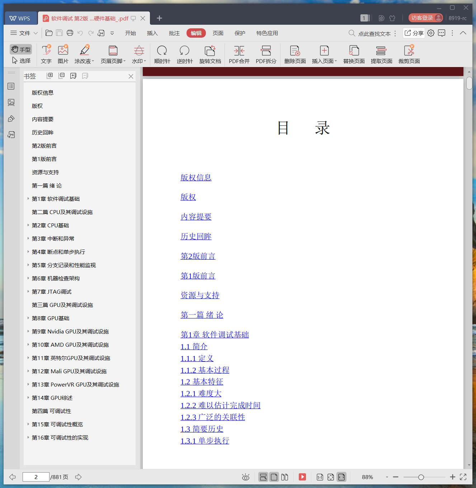Open the 图片 image editing tool
This screenshot has width=476, height=488.
click(63, 54)
